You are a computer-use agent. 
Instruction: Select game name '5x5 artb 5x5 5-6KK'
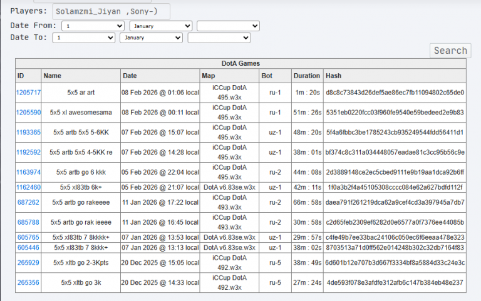click(81, 133)
